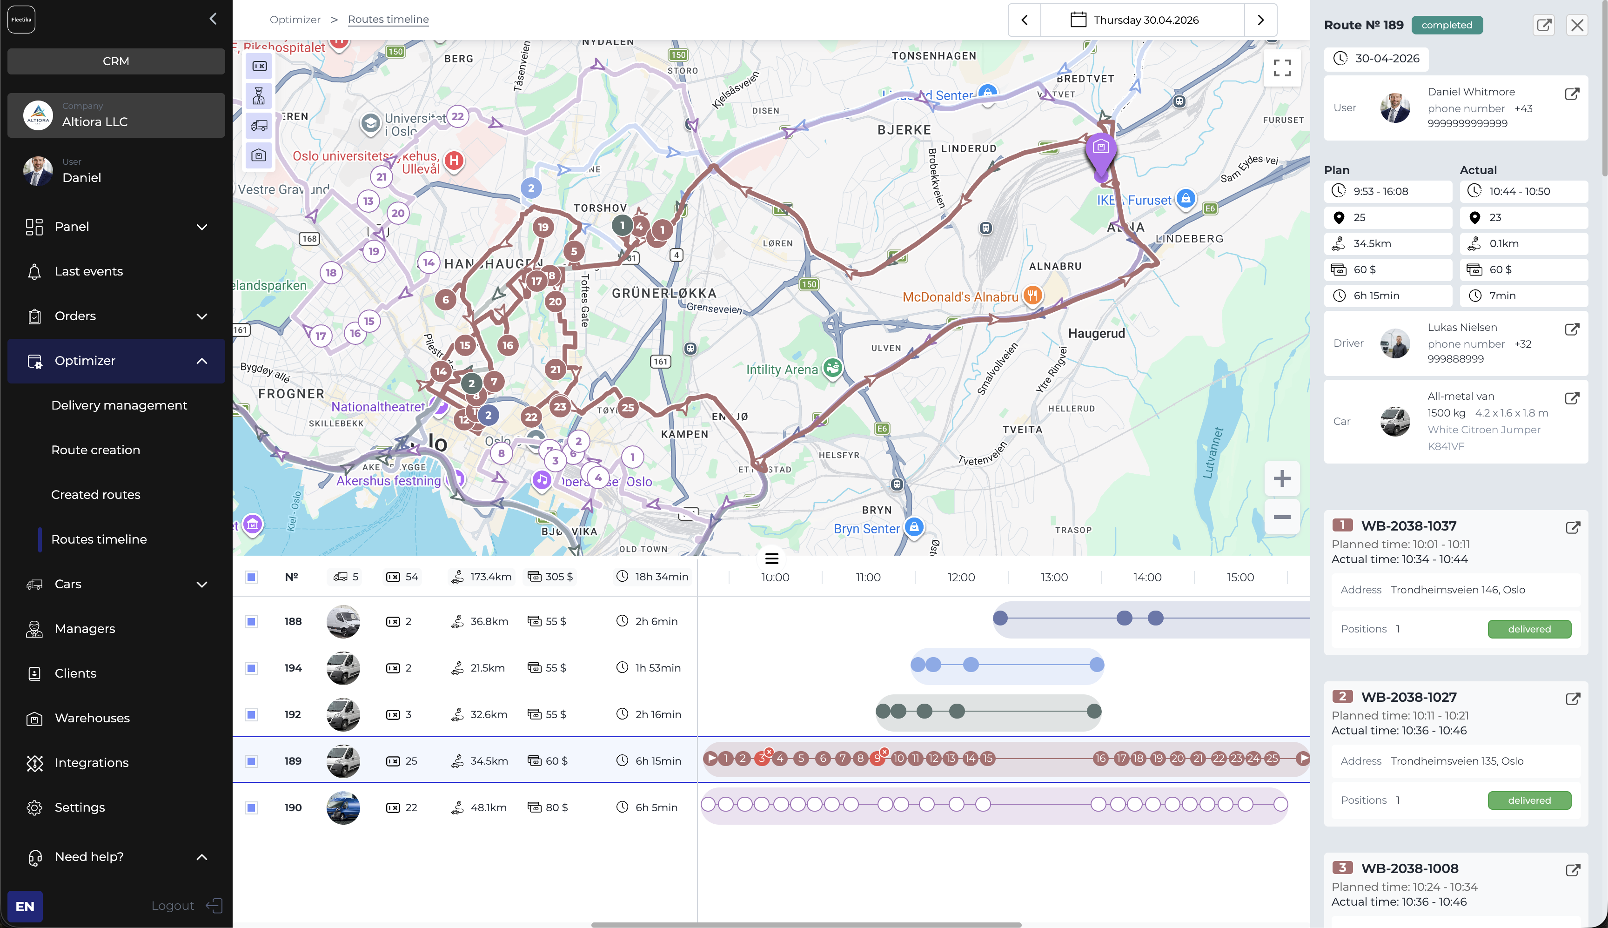1608x928 pixels.
Task: Click the Optimizer breadcrumb link
Action: (x=295, y=20)
